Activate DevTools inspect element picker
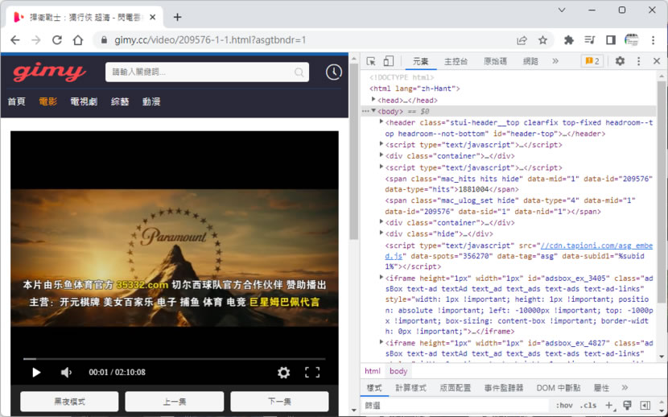This screenshot has width=668, height=417. 371,61
